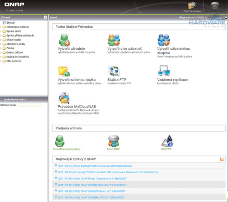This screenshot has height=202, width=228.
Task: Click Odhlásit logout link
Action: click(202, 17)
